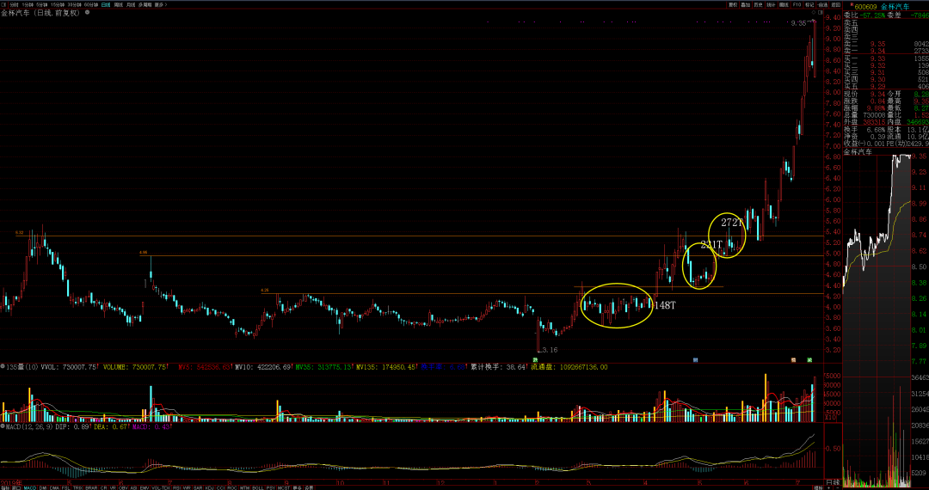
Task: Open the 多周期 multi-period view
Action: tap(145, 5)
